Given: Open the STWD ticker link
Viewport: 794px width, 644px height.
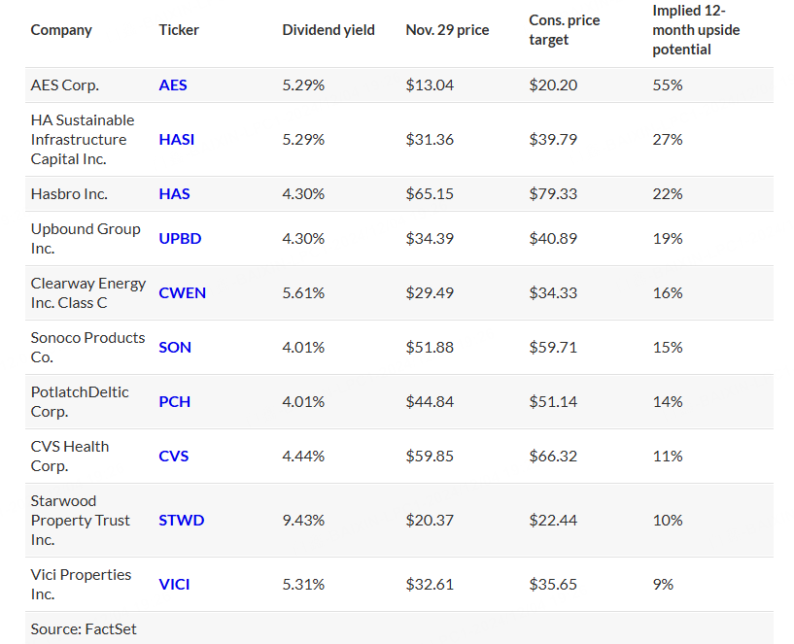Looking at the screenshot, I should [x=182, y=521].
